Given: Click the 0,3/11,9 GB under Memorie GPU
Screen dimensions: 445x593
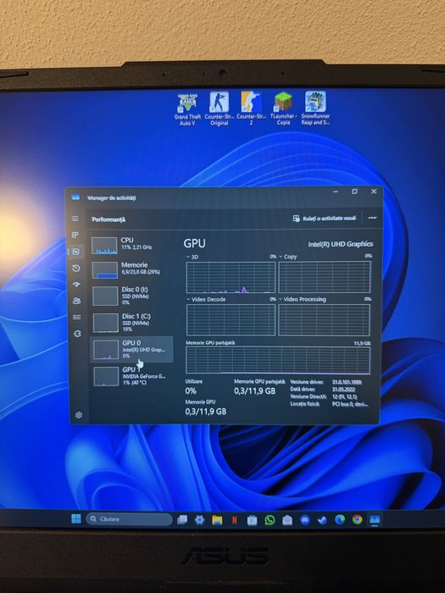Looking at the screenshot, I should [x=206, y=411].
